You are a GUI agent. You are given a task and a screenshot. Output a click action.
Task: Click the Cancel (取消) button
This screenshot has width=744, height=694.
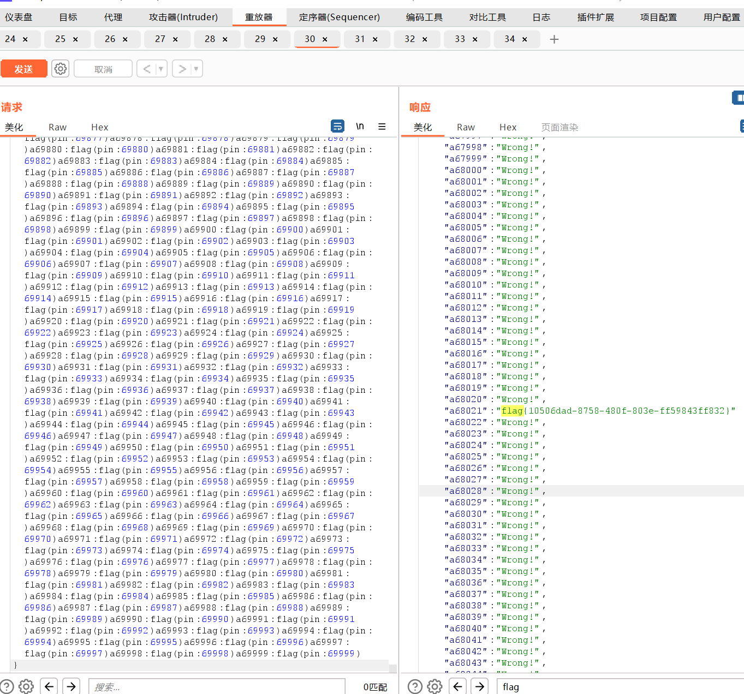coord(103,69)
